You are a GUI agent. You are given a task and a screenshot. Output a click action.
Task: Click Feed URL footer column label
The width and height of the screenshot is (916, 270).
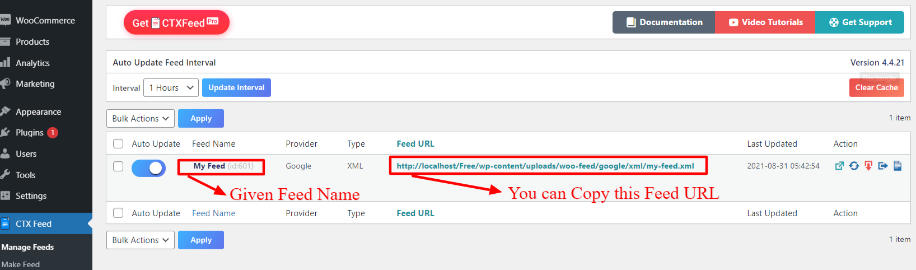coord(415,213)
